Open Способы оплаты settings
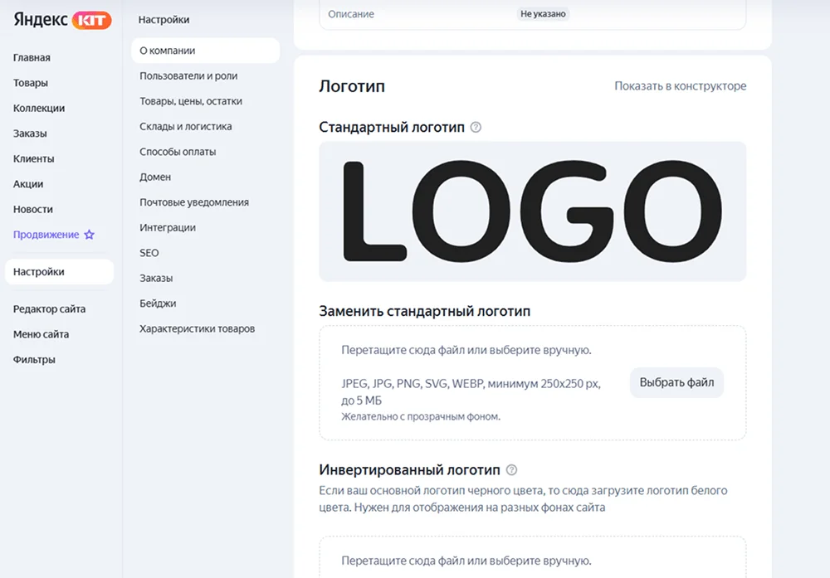 point(178,152)
